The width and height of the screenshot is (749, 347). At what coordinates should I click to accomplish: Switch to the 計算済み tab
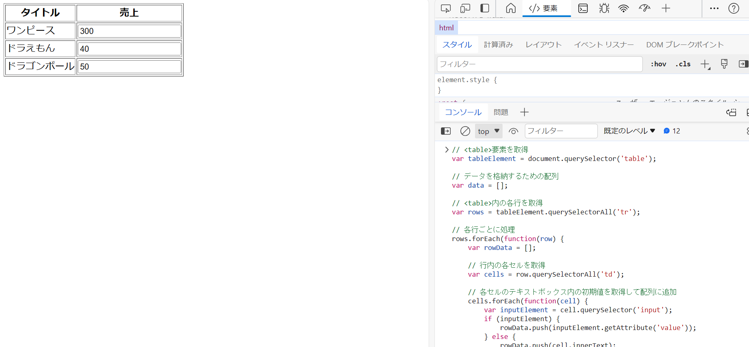point(499,44)
